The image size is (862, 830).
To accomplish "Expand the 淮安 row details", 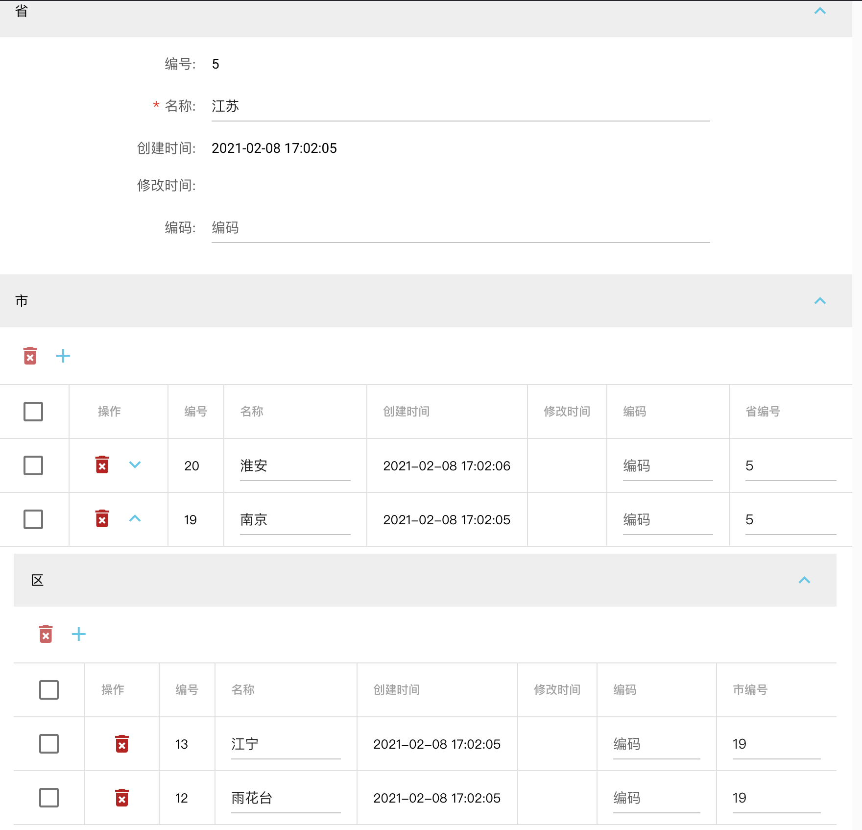I will [135, 465].
